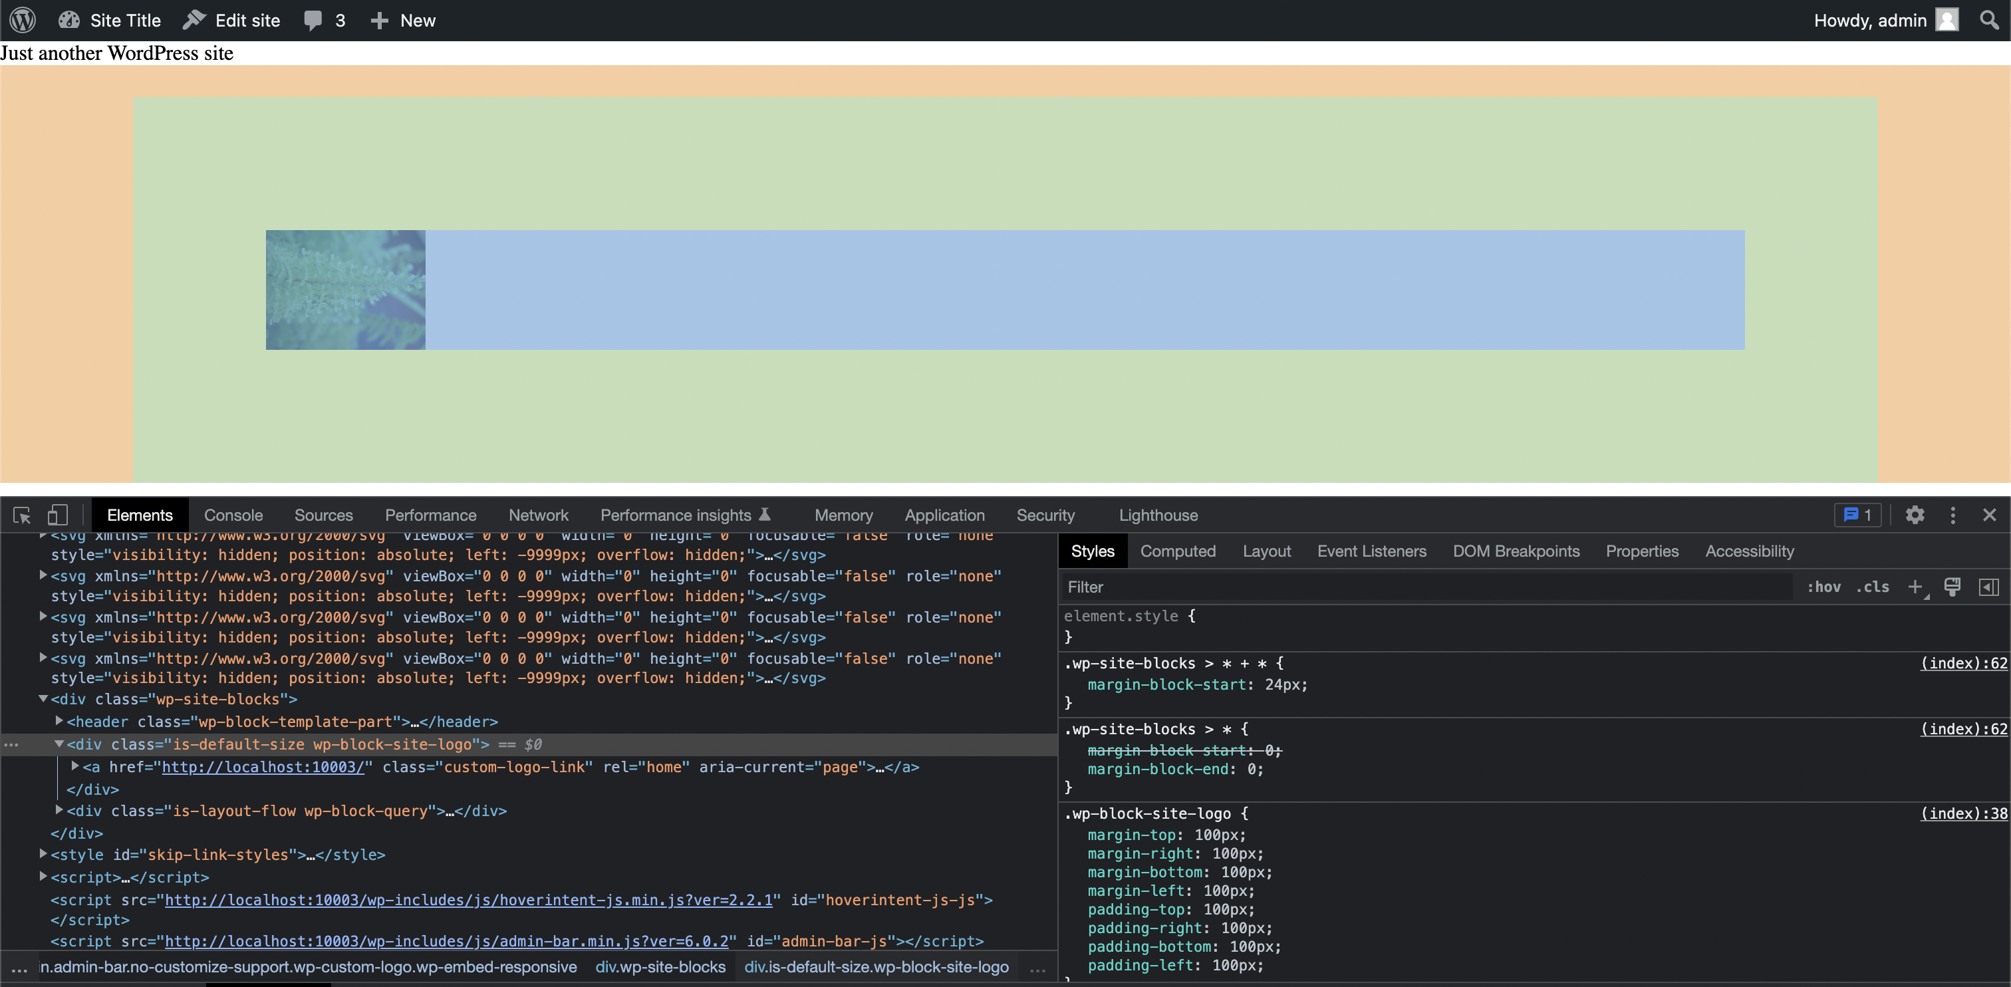Toggle the .cls class editor

(1872, 587)
